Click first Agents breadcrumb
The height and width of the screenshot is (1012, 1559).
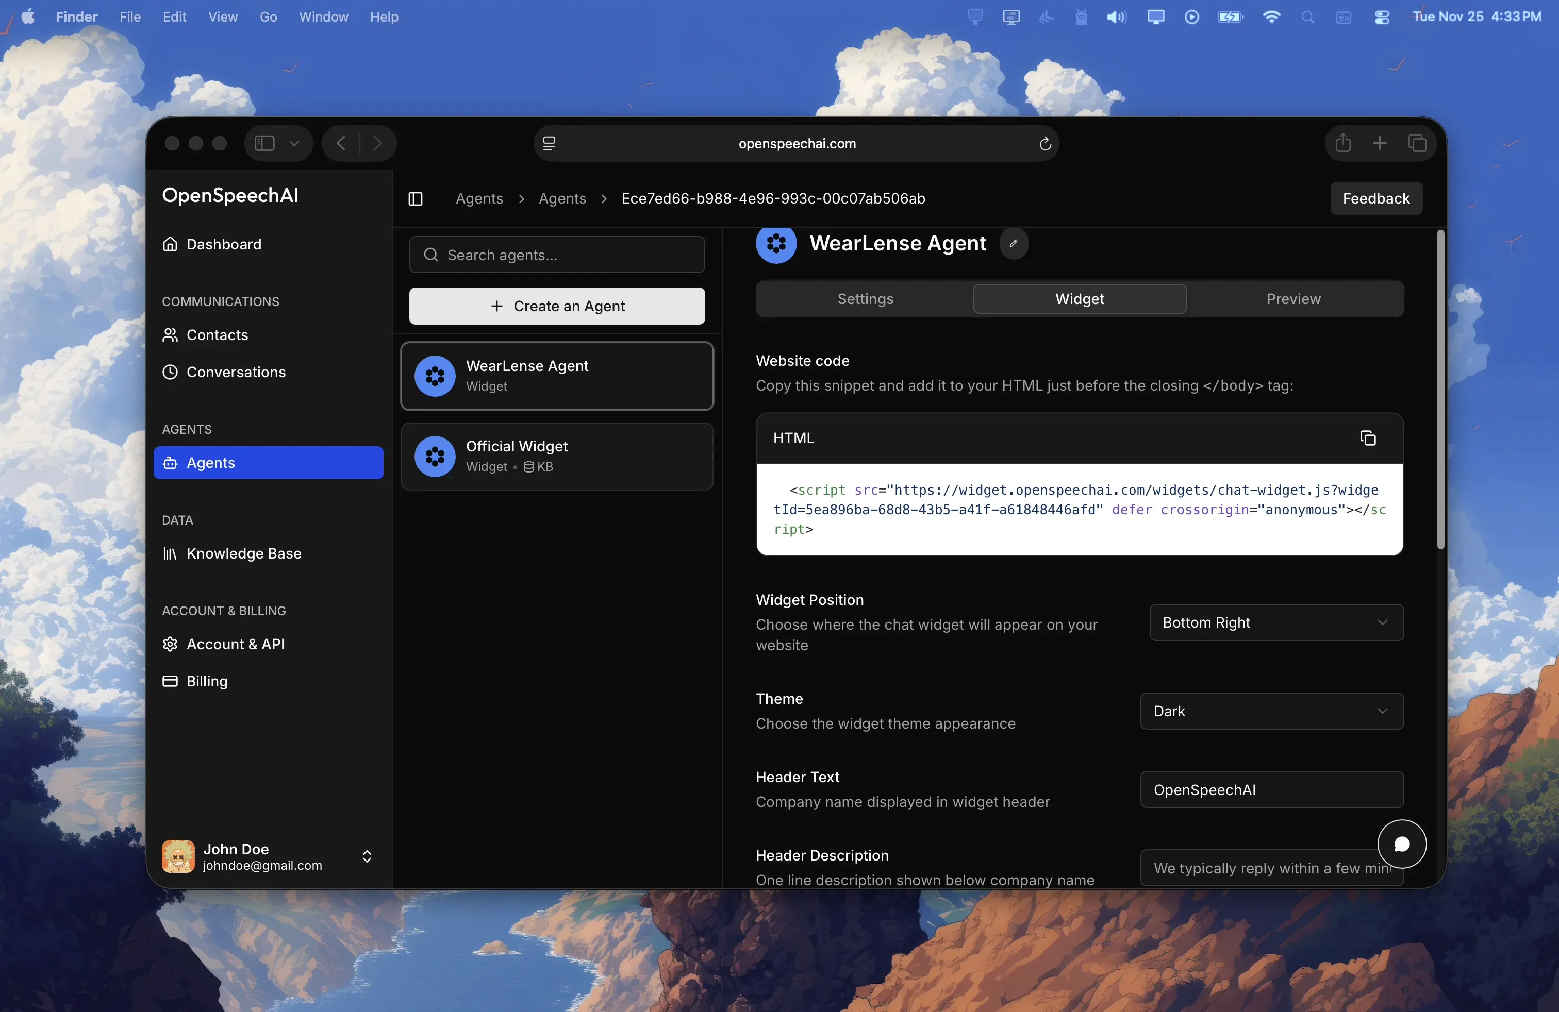point(479,198)
